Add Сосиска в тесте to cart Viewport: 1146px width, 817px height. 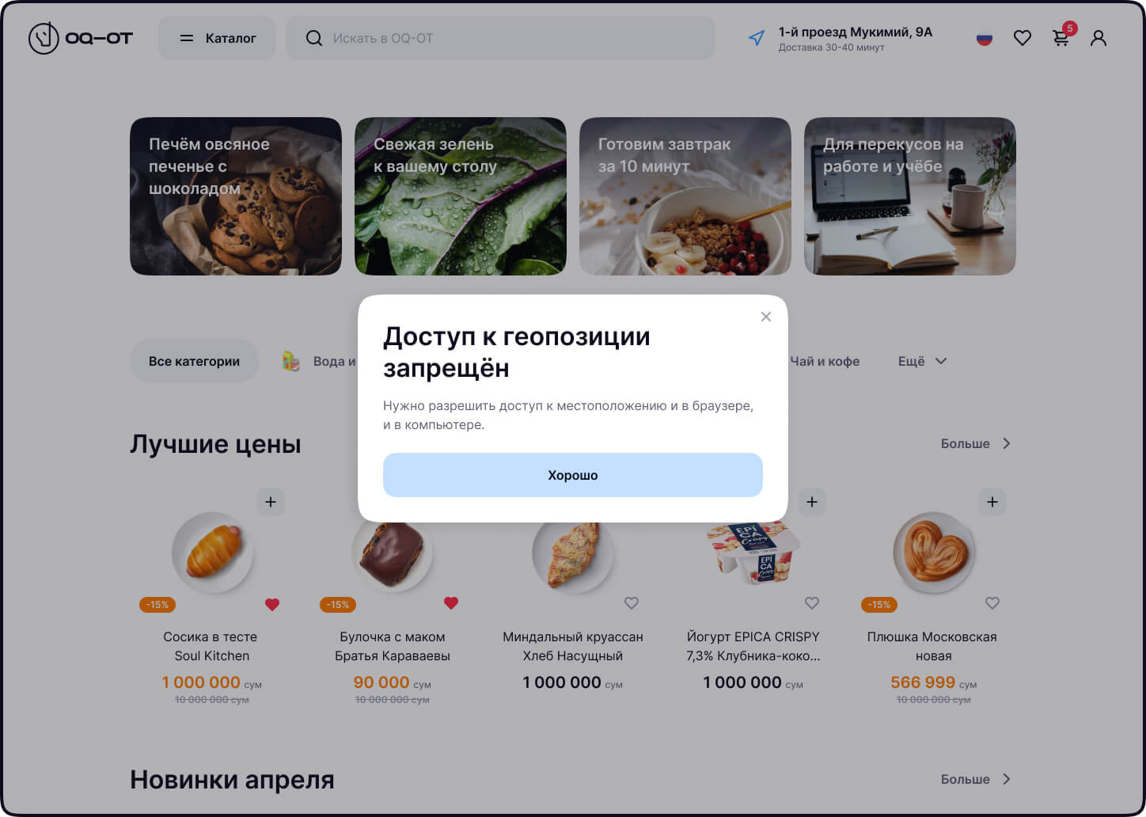tap(271, 502)
